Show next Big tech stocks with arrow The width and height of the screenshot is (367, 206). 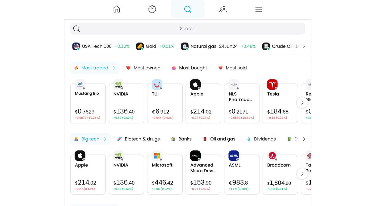click(x=302, y=174)
